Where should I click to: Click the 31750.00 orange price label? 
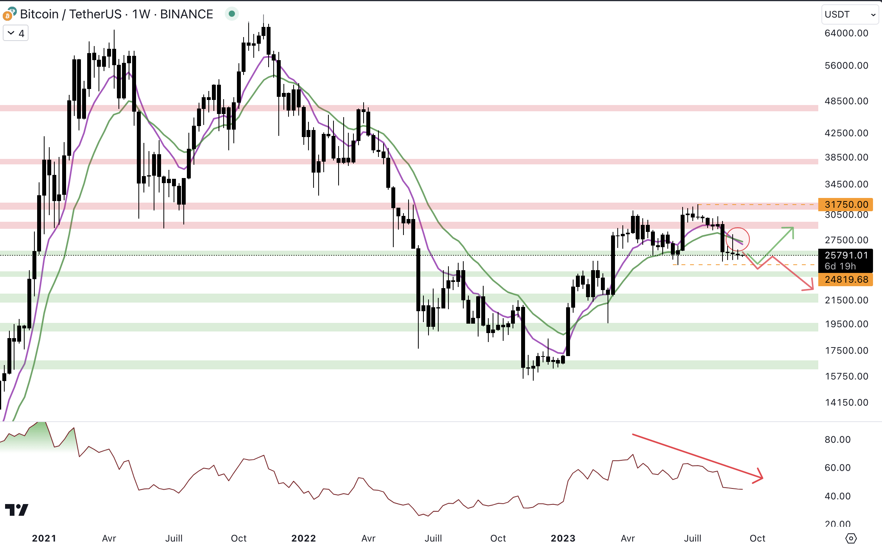pos(846,204)
